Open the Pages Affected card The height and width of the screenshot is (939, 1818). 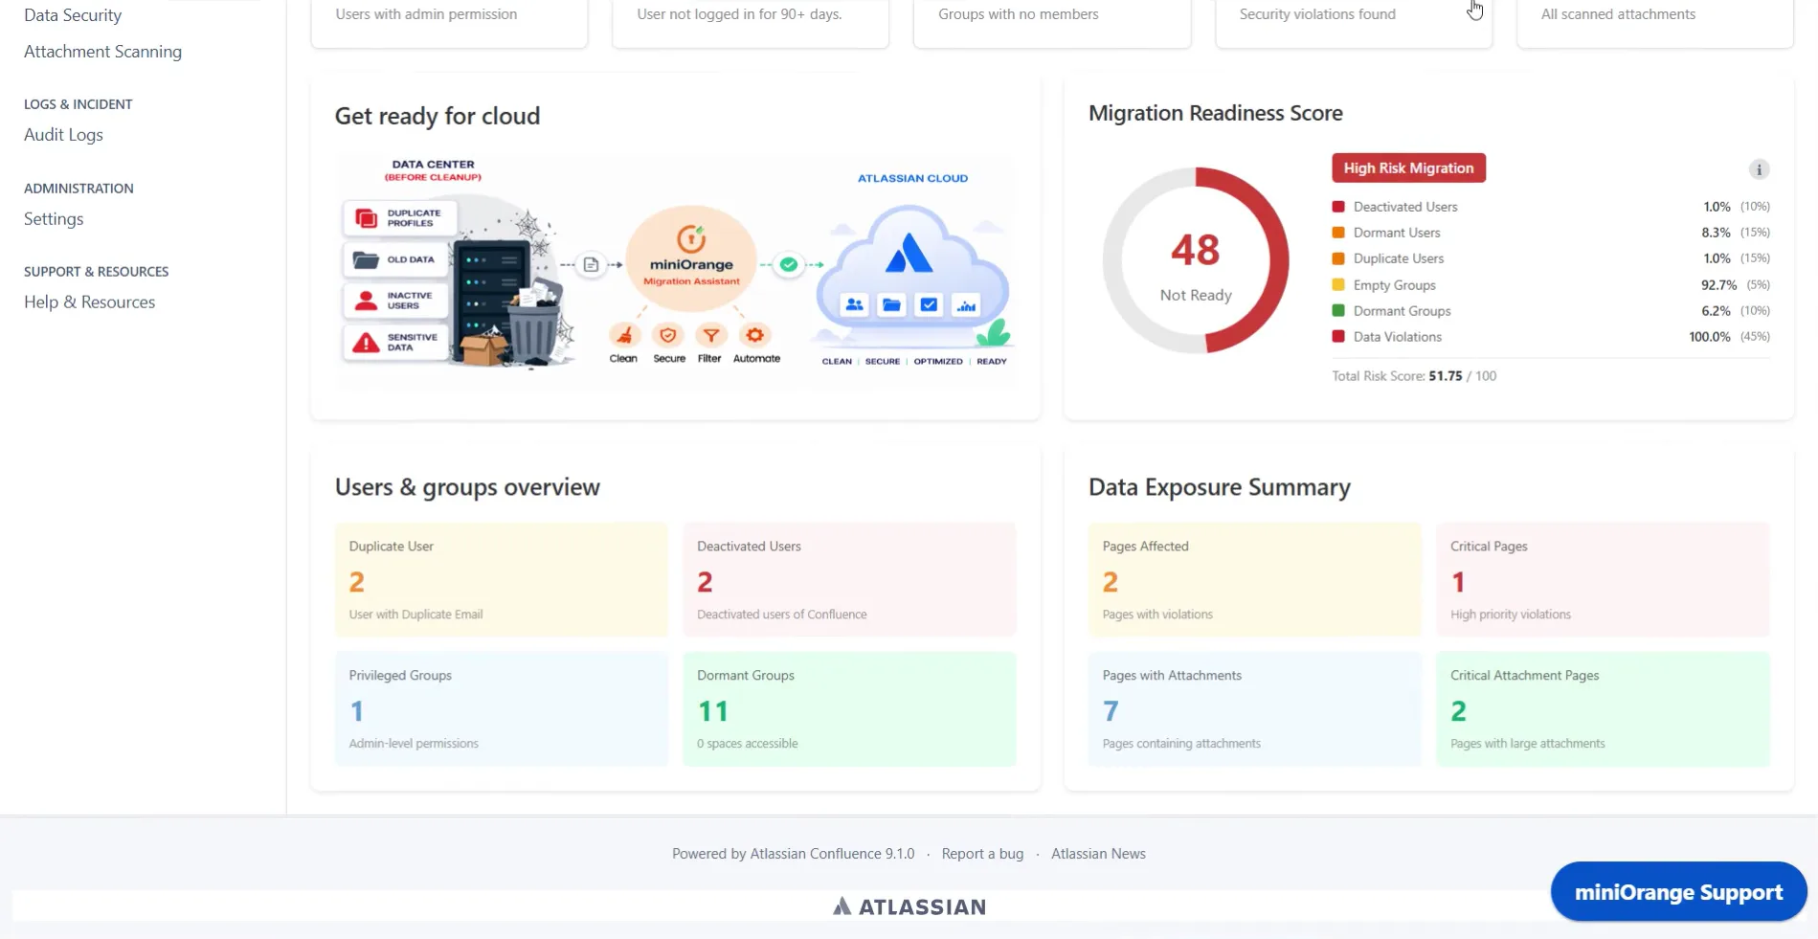click(x=1255, y=579)
